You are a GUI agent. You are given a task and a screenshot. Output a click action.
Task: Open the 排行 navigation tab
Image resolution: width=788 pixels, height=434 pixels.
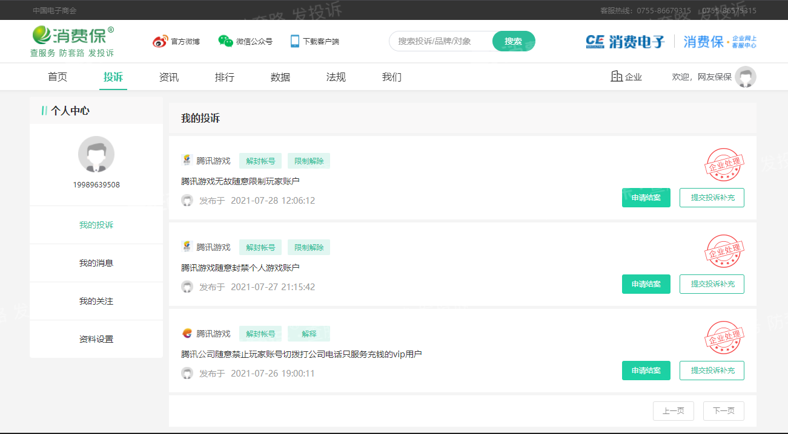pyautogui.click(x=225, y=77)
